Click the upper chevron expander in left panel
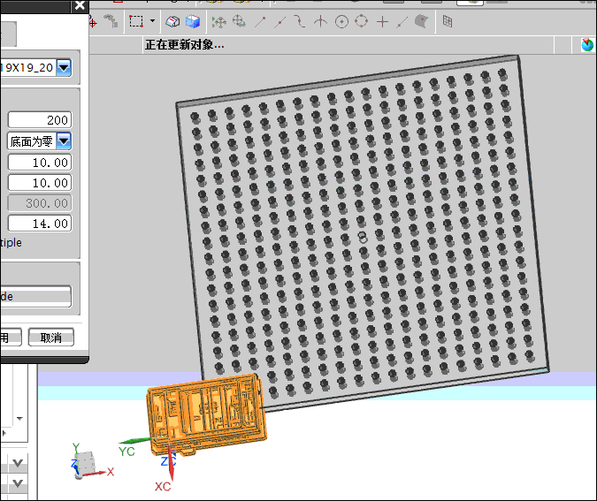The width and height of the screenshot is (597, 501). 18,463
